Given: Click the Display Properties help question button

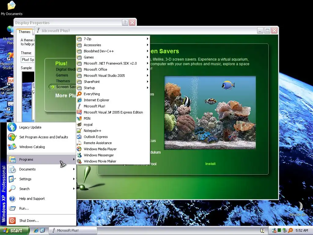Looking at the screenshot, I should [125, 22].
